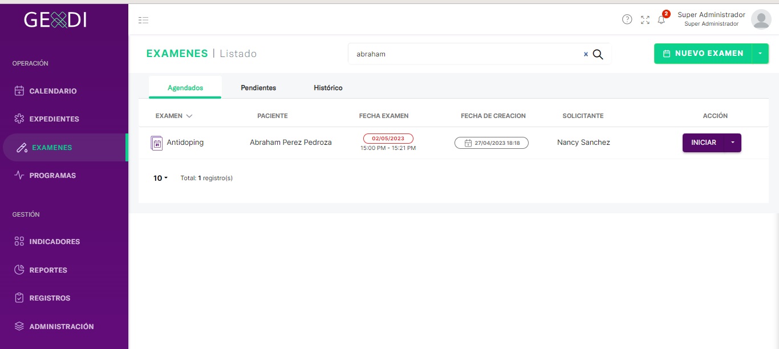Go to INDICADORES
Screen dimensions: 779x349
55,241
